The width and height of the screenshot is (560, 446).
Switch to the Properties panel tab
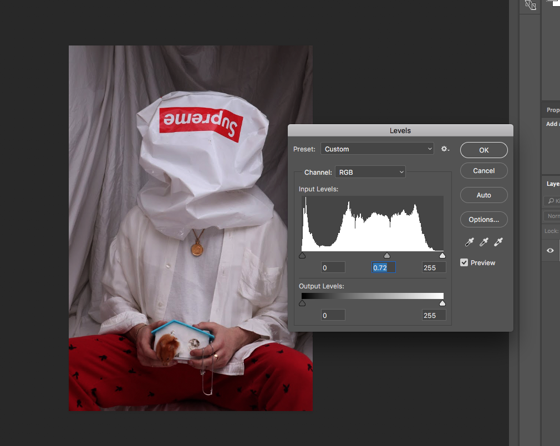tap(553, 110)
